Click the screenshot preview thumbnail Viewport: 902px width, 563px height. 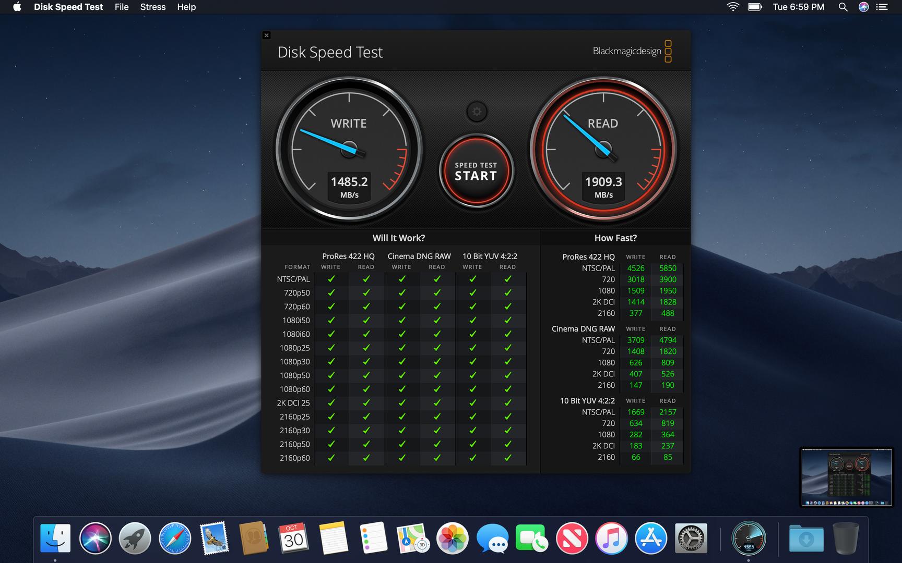click(x=847, y=477)
